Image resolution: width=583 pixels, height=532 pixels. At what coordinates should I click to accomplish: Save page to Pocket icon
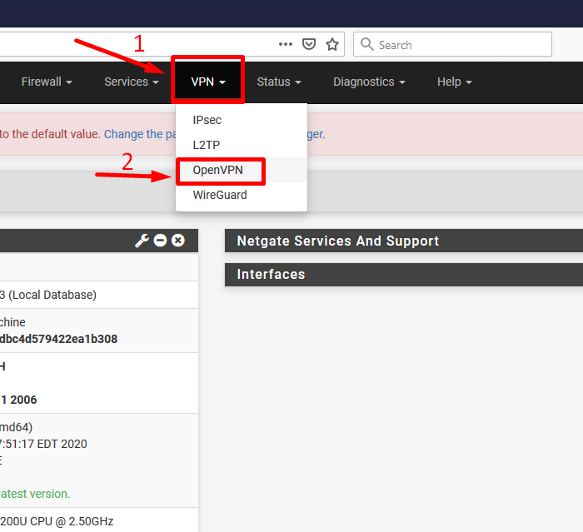pyautogui.click(x=309, y=44)
